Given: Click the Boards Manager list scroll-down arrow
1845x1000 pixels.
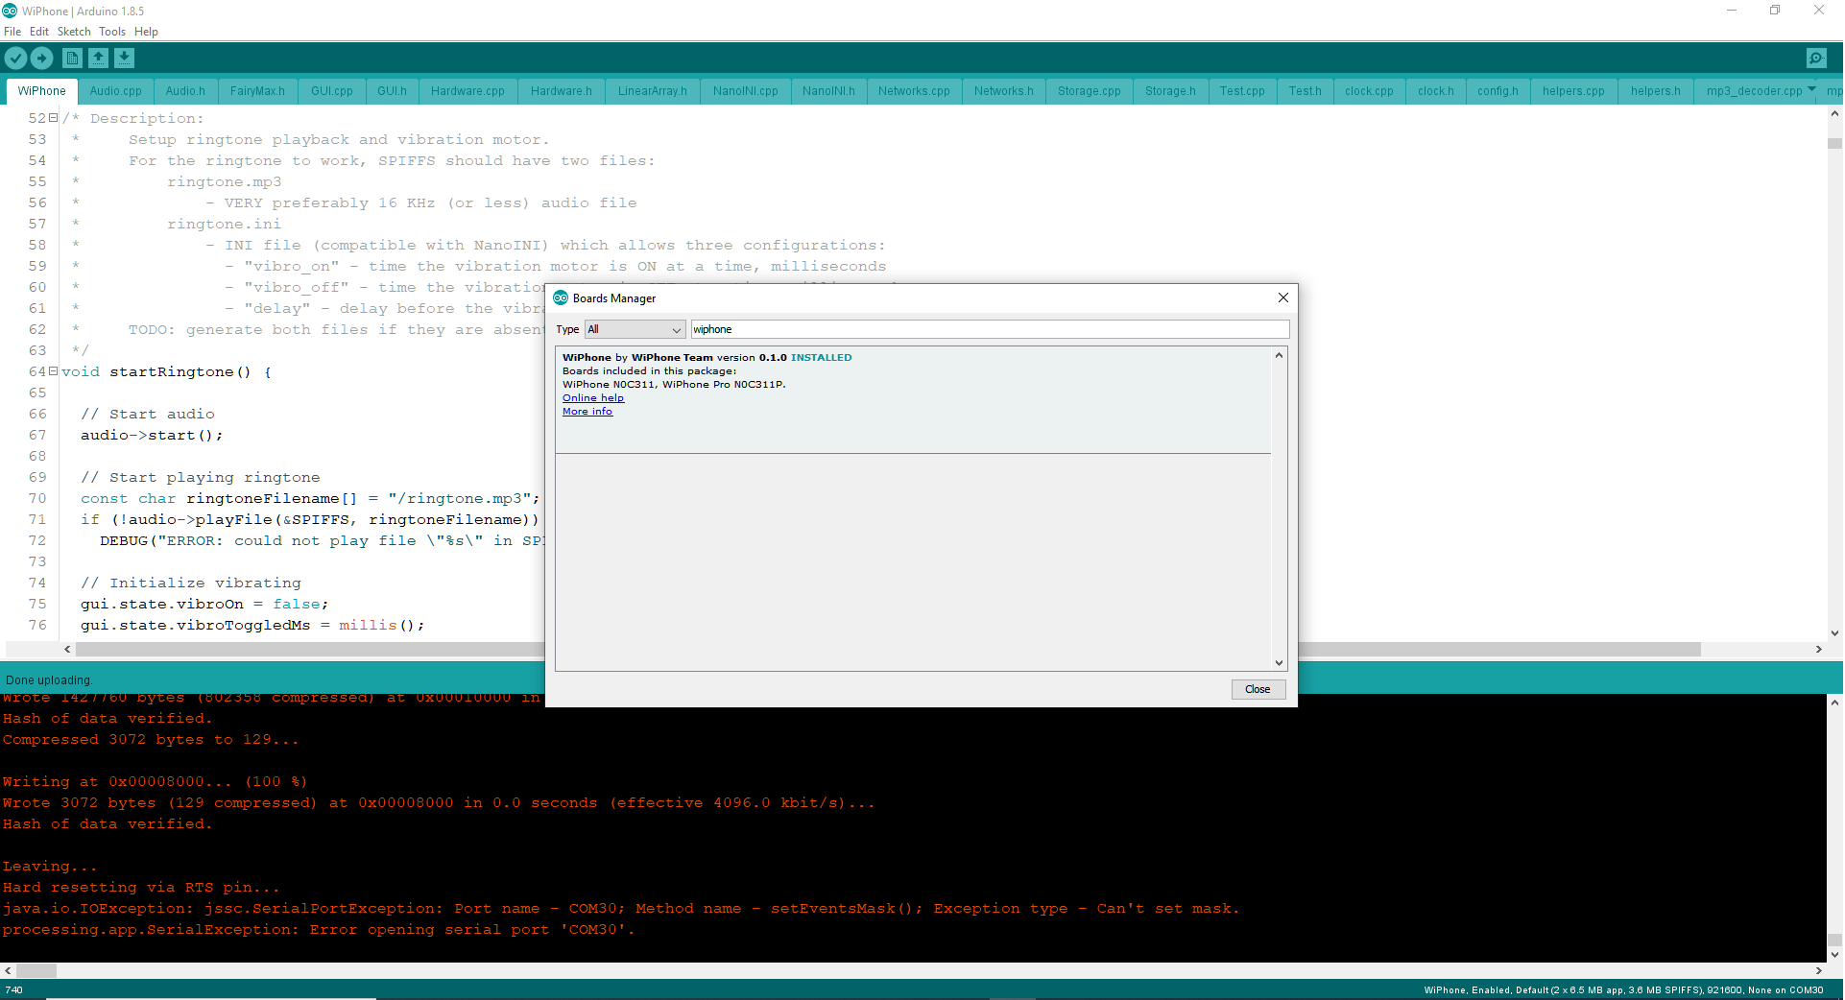Looking at the screenshot, I should pyautogui.click(x=1278, y=662).
